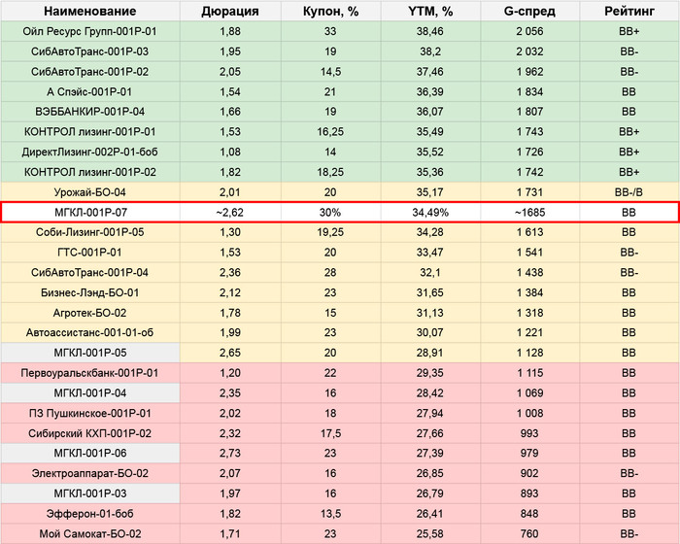
Task: Click G-spread value '1 807'
Action: point(530,112)
